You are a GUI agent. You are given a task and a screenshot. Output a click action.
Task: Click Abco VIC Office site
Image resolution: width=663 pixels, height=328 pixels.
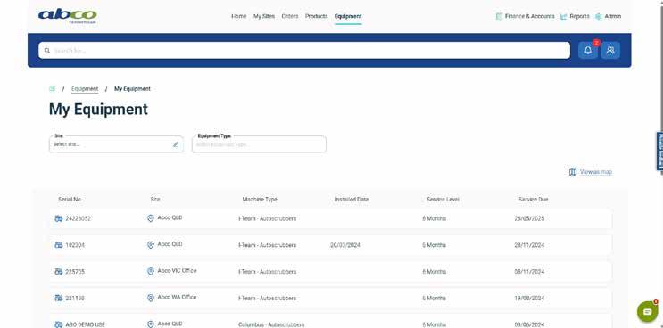tap(177, 271)
